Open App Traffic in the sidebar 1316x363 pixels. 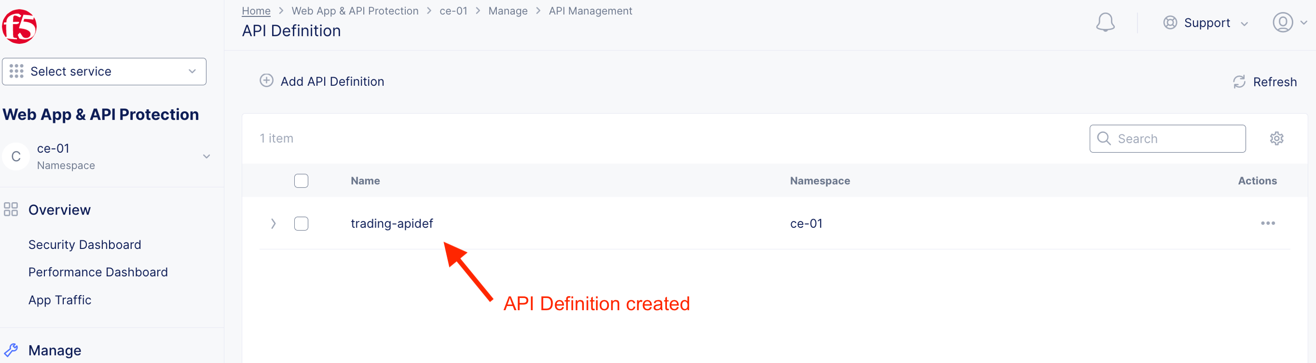60,300
